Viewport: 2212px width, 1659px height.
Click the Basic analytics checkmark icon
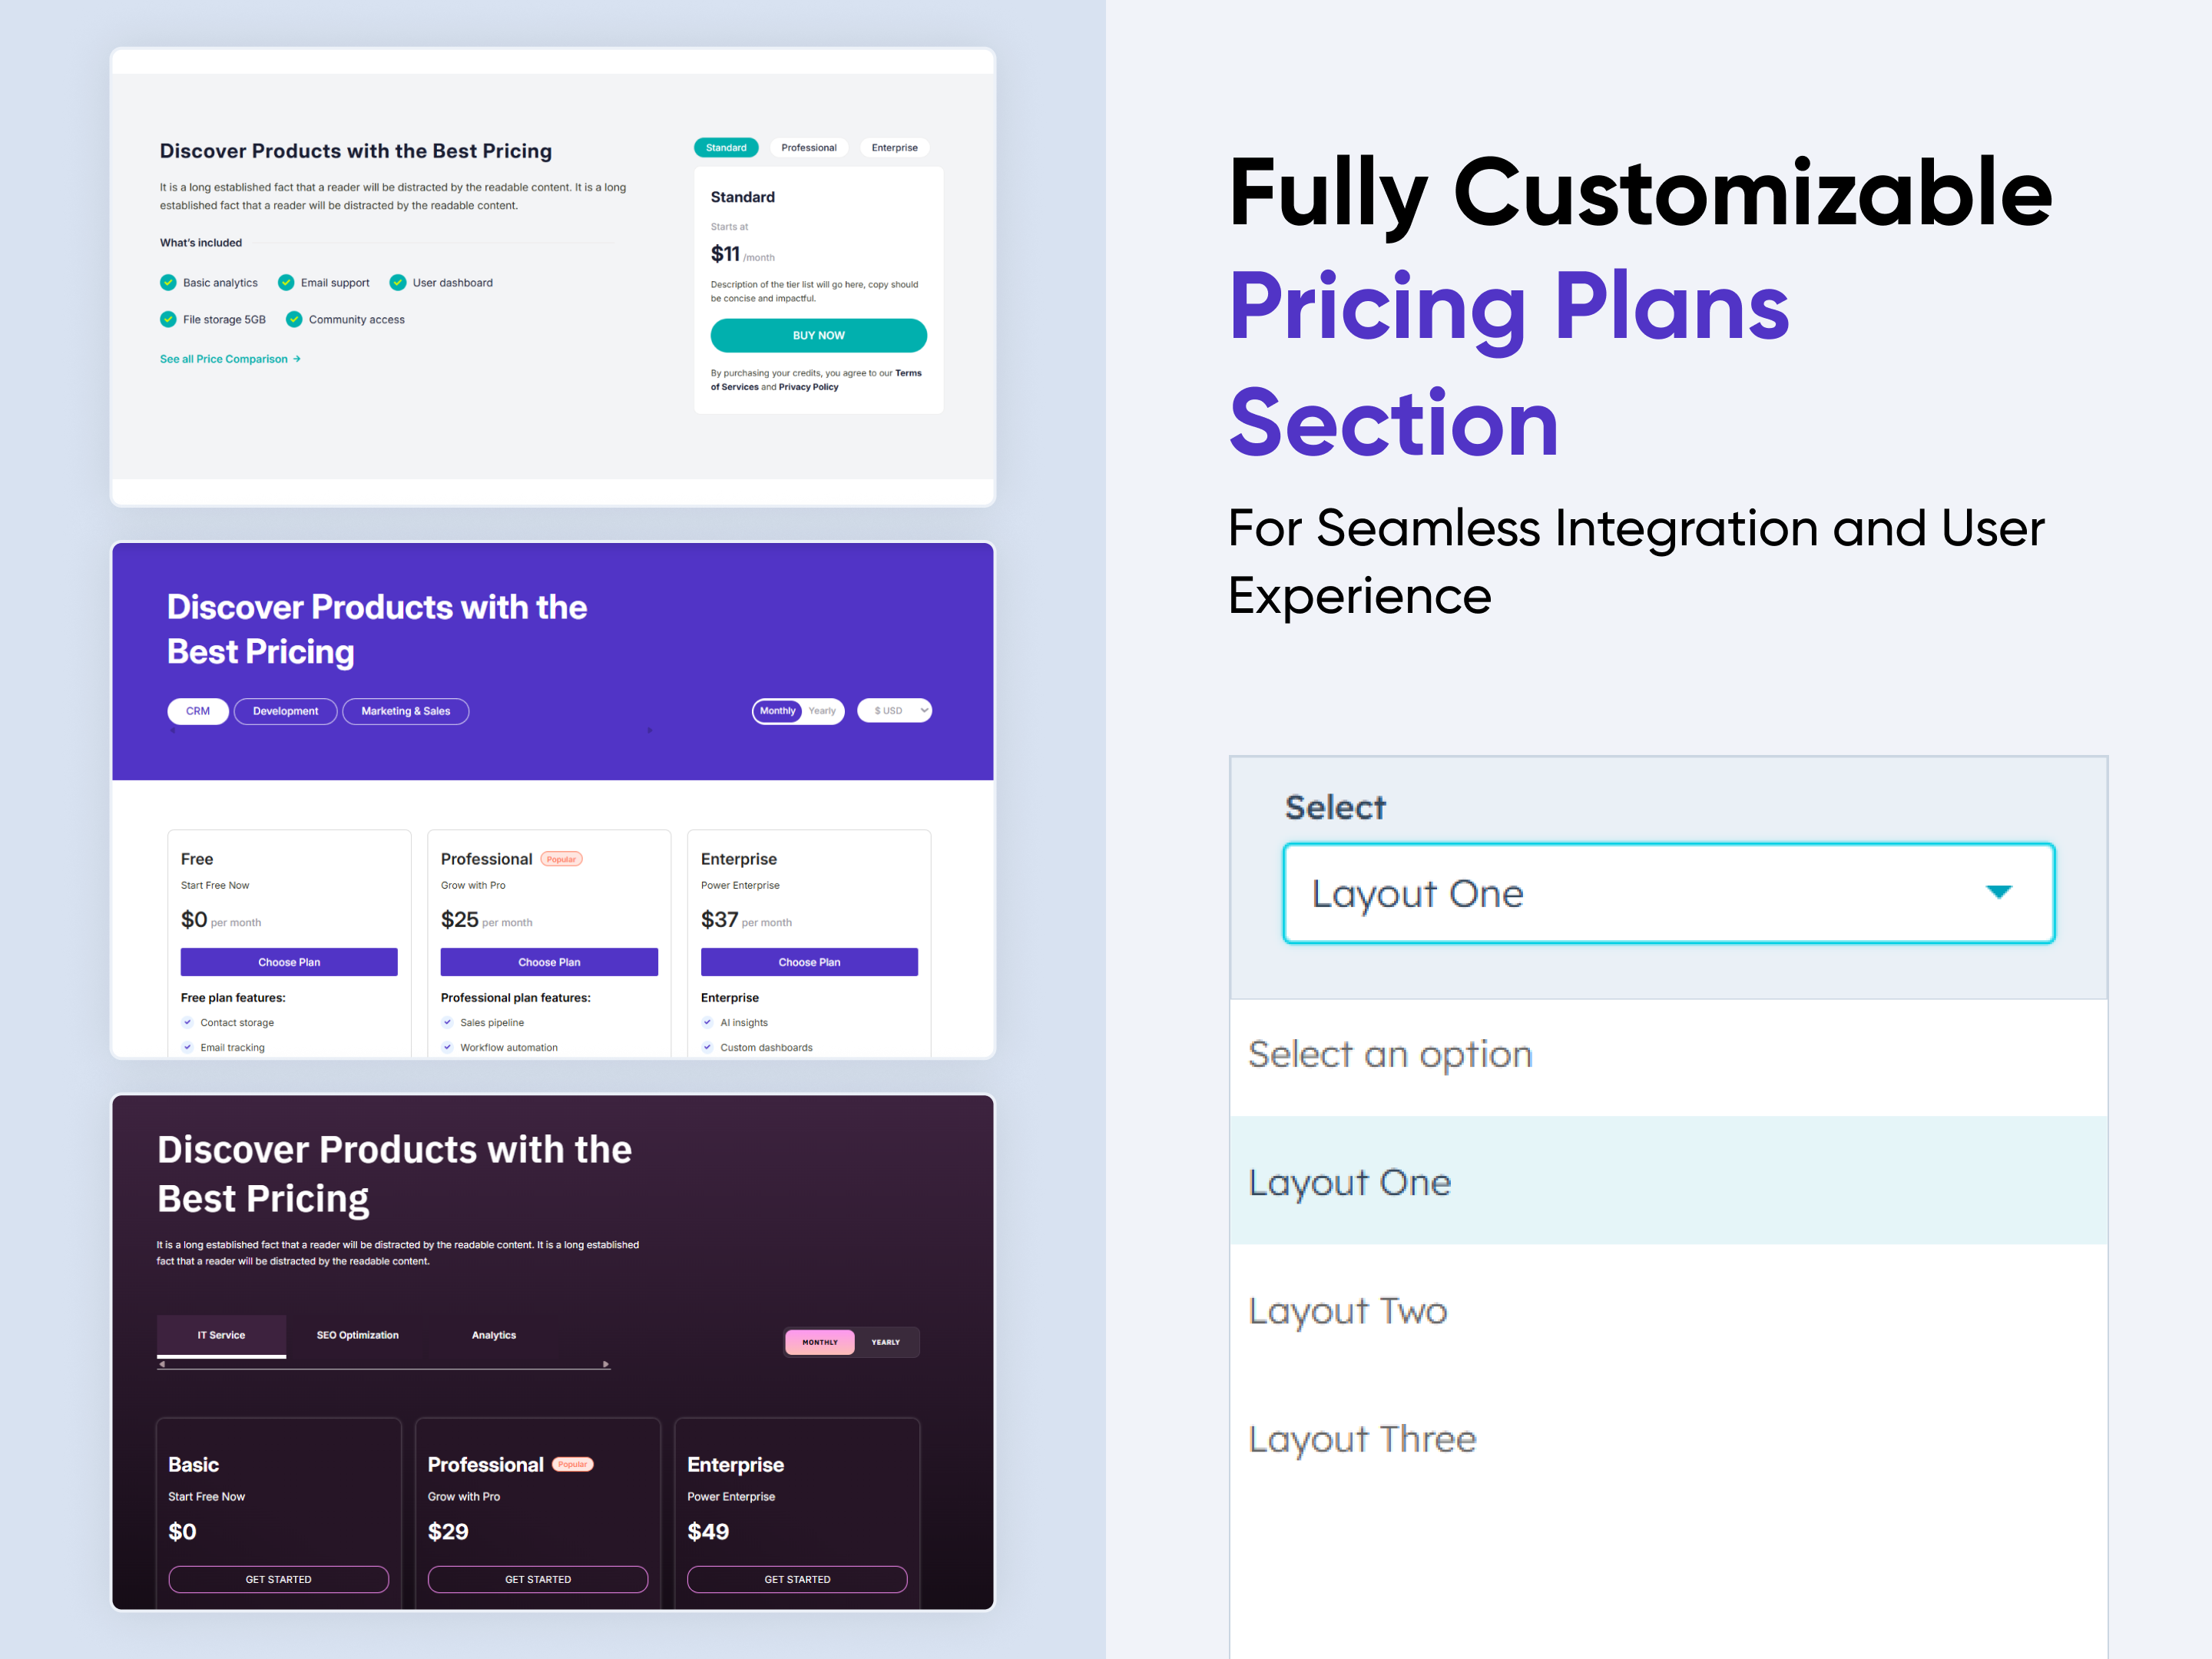(x=168, y=283)
